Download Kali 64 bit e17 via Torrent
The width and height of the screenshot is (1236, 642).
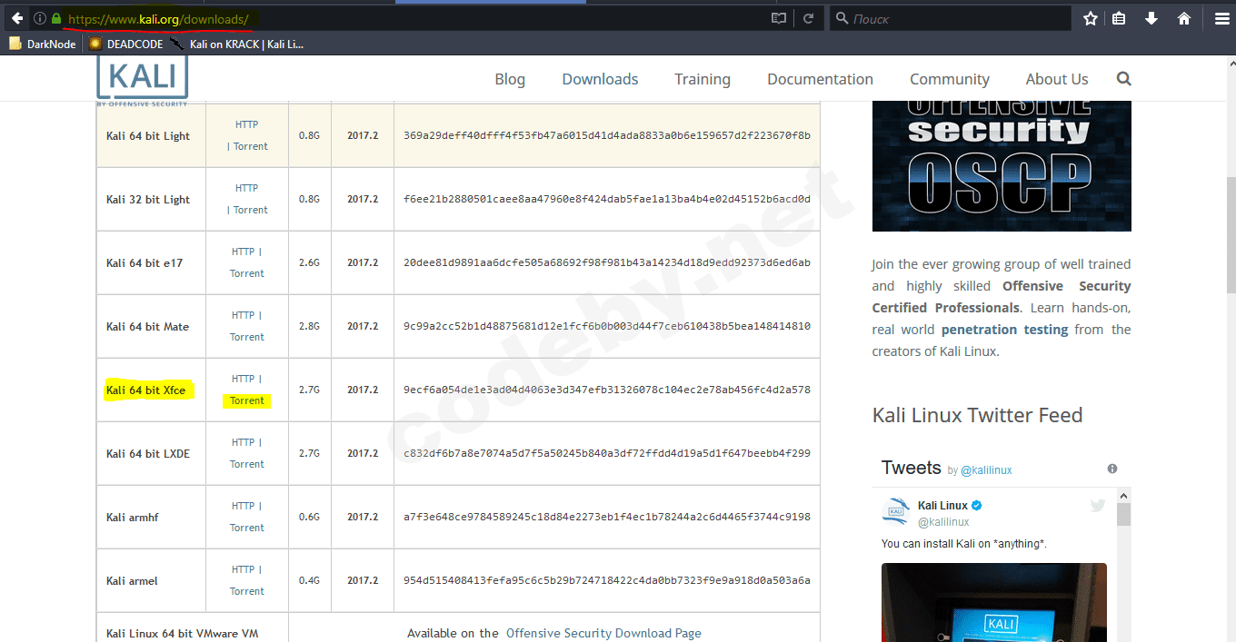247,273
